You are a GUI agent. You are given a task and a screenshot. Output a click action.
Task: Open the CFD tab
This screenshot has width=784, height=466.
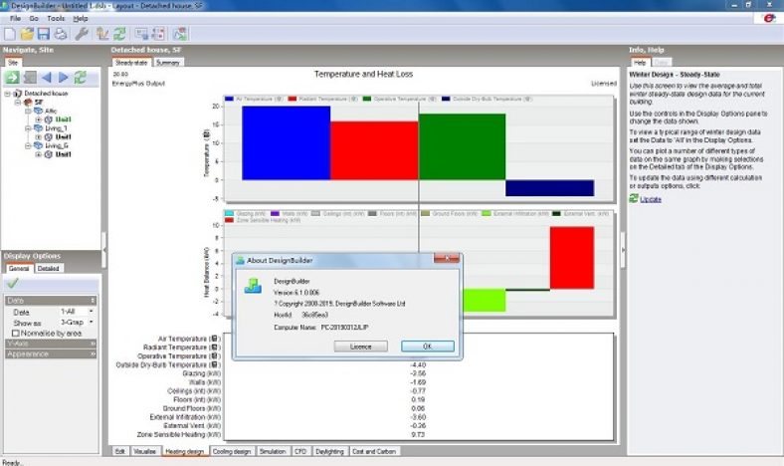tap(300, 451)
